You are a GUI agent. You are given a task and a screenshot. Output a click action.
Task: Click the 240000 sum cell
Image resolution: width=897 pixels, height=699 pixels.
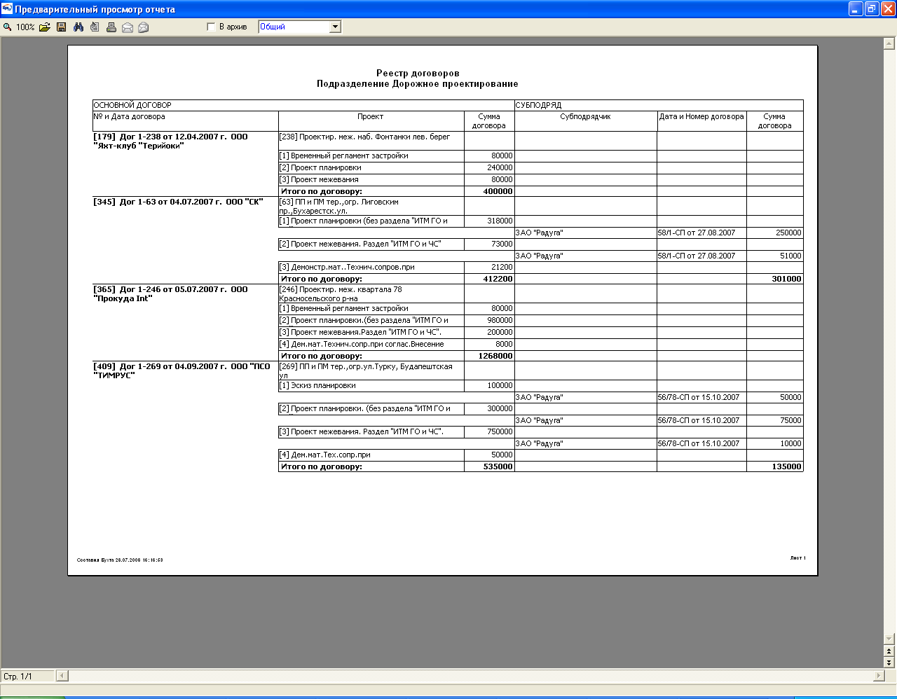click(x=489, y=168)
